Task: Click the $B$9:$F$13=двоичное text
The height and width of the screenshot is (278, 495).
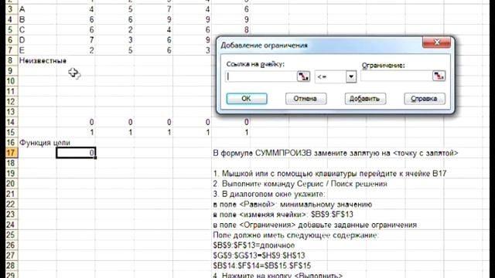Action: click(254, 246)
